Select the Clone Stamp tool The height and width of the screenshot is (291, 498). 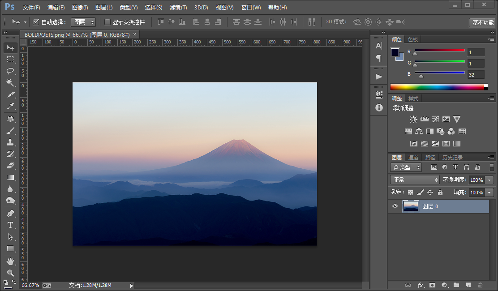tap(10, 142)
